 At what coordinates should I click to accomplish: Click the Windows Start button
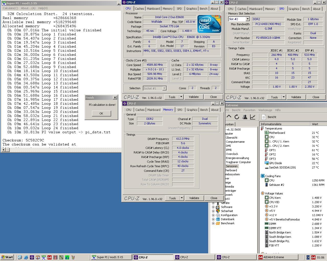pyautogui.click(x=7, y=257)
